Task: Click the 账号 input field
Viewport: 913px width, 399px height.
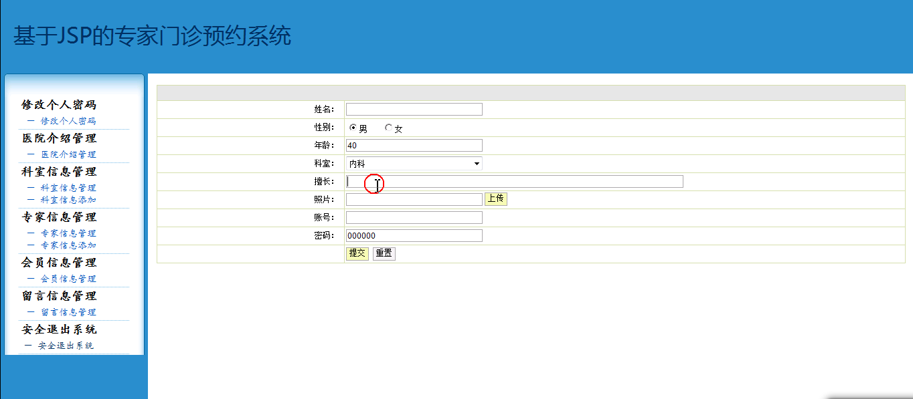Action: coord(414,218)
